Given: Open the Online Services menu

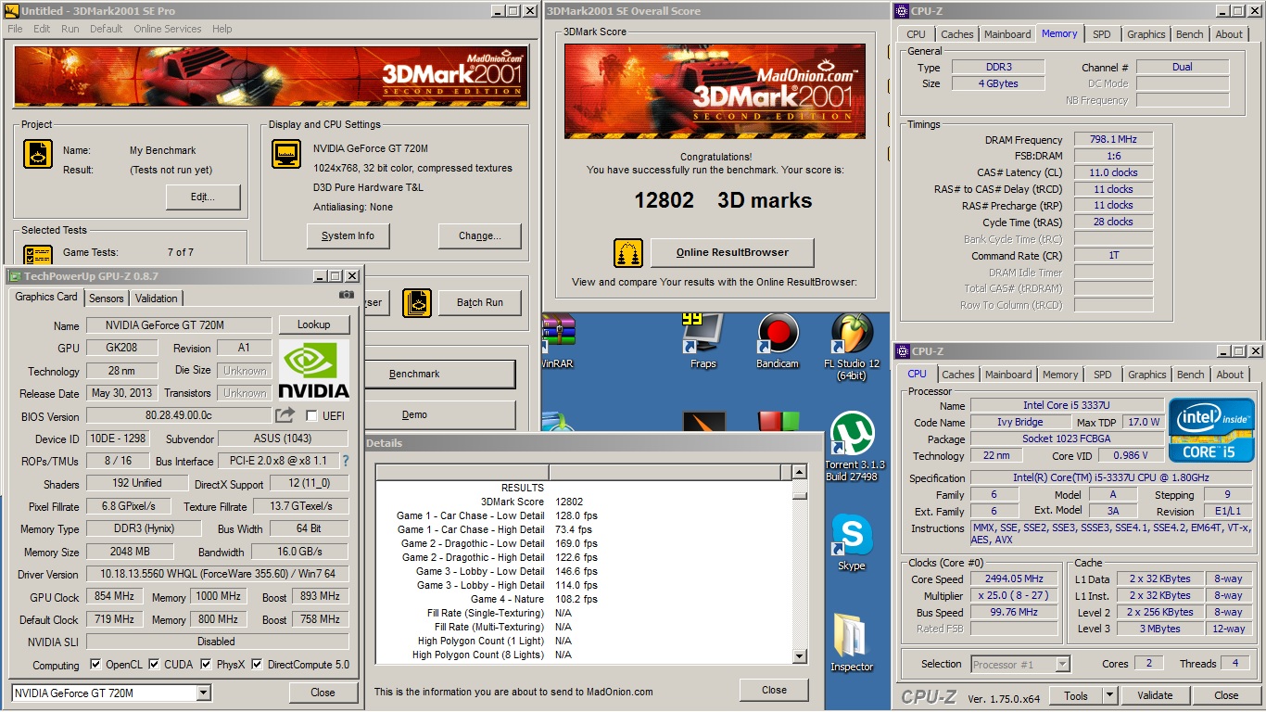Looking at the screenshot, I should coord(168,29).
